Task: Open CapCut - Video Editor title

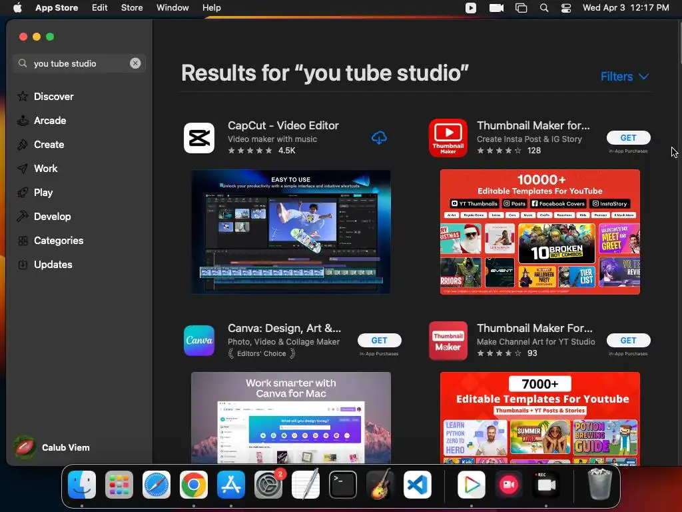Action: coord(283,125)
